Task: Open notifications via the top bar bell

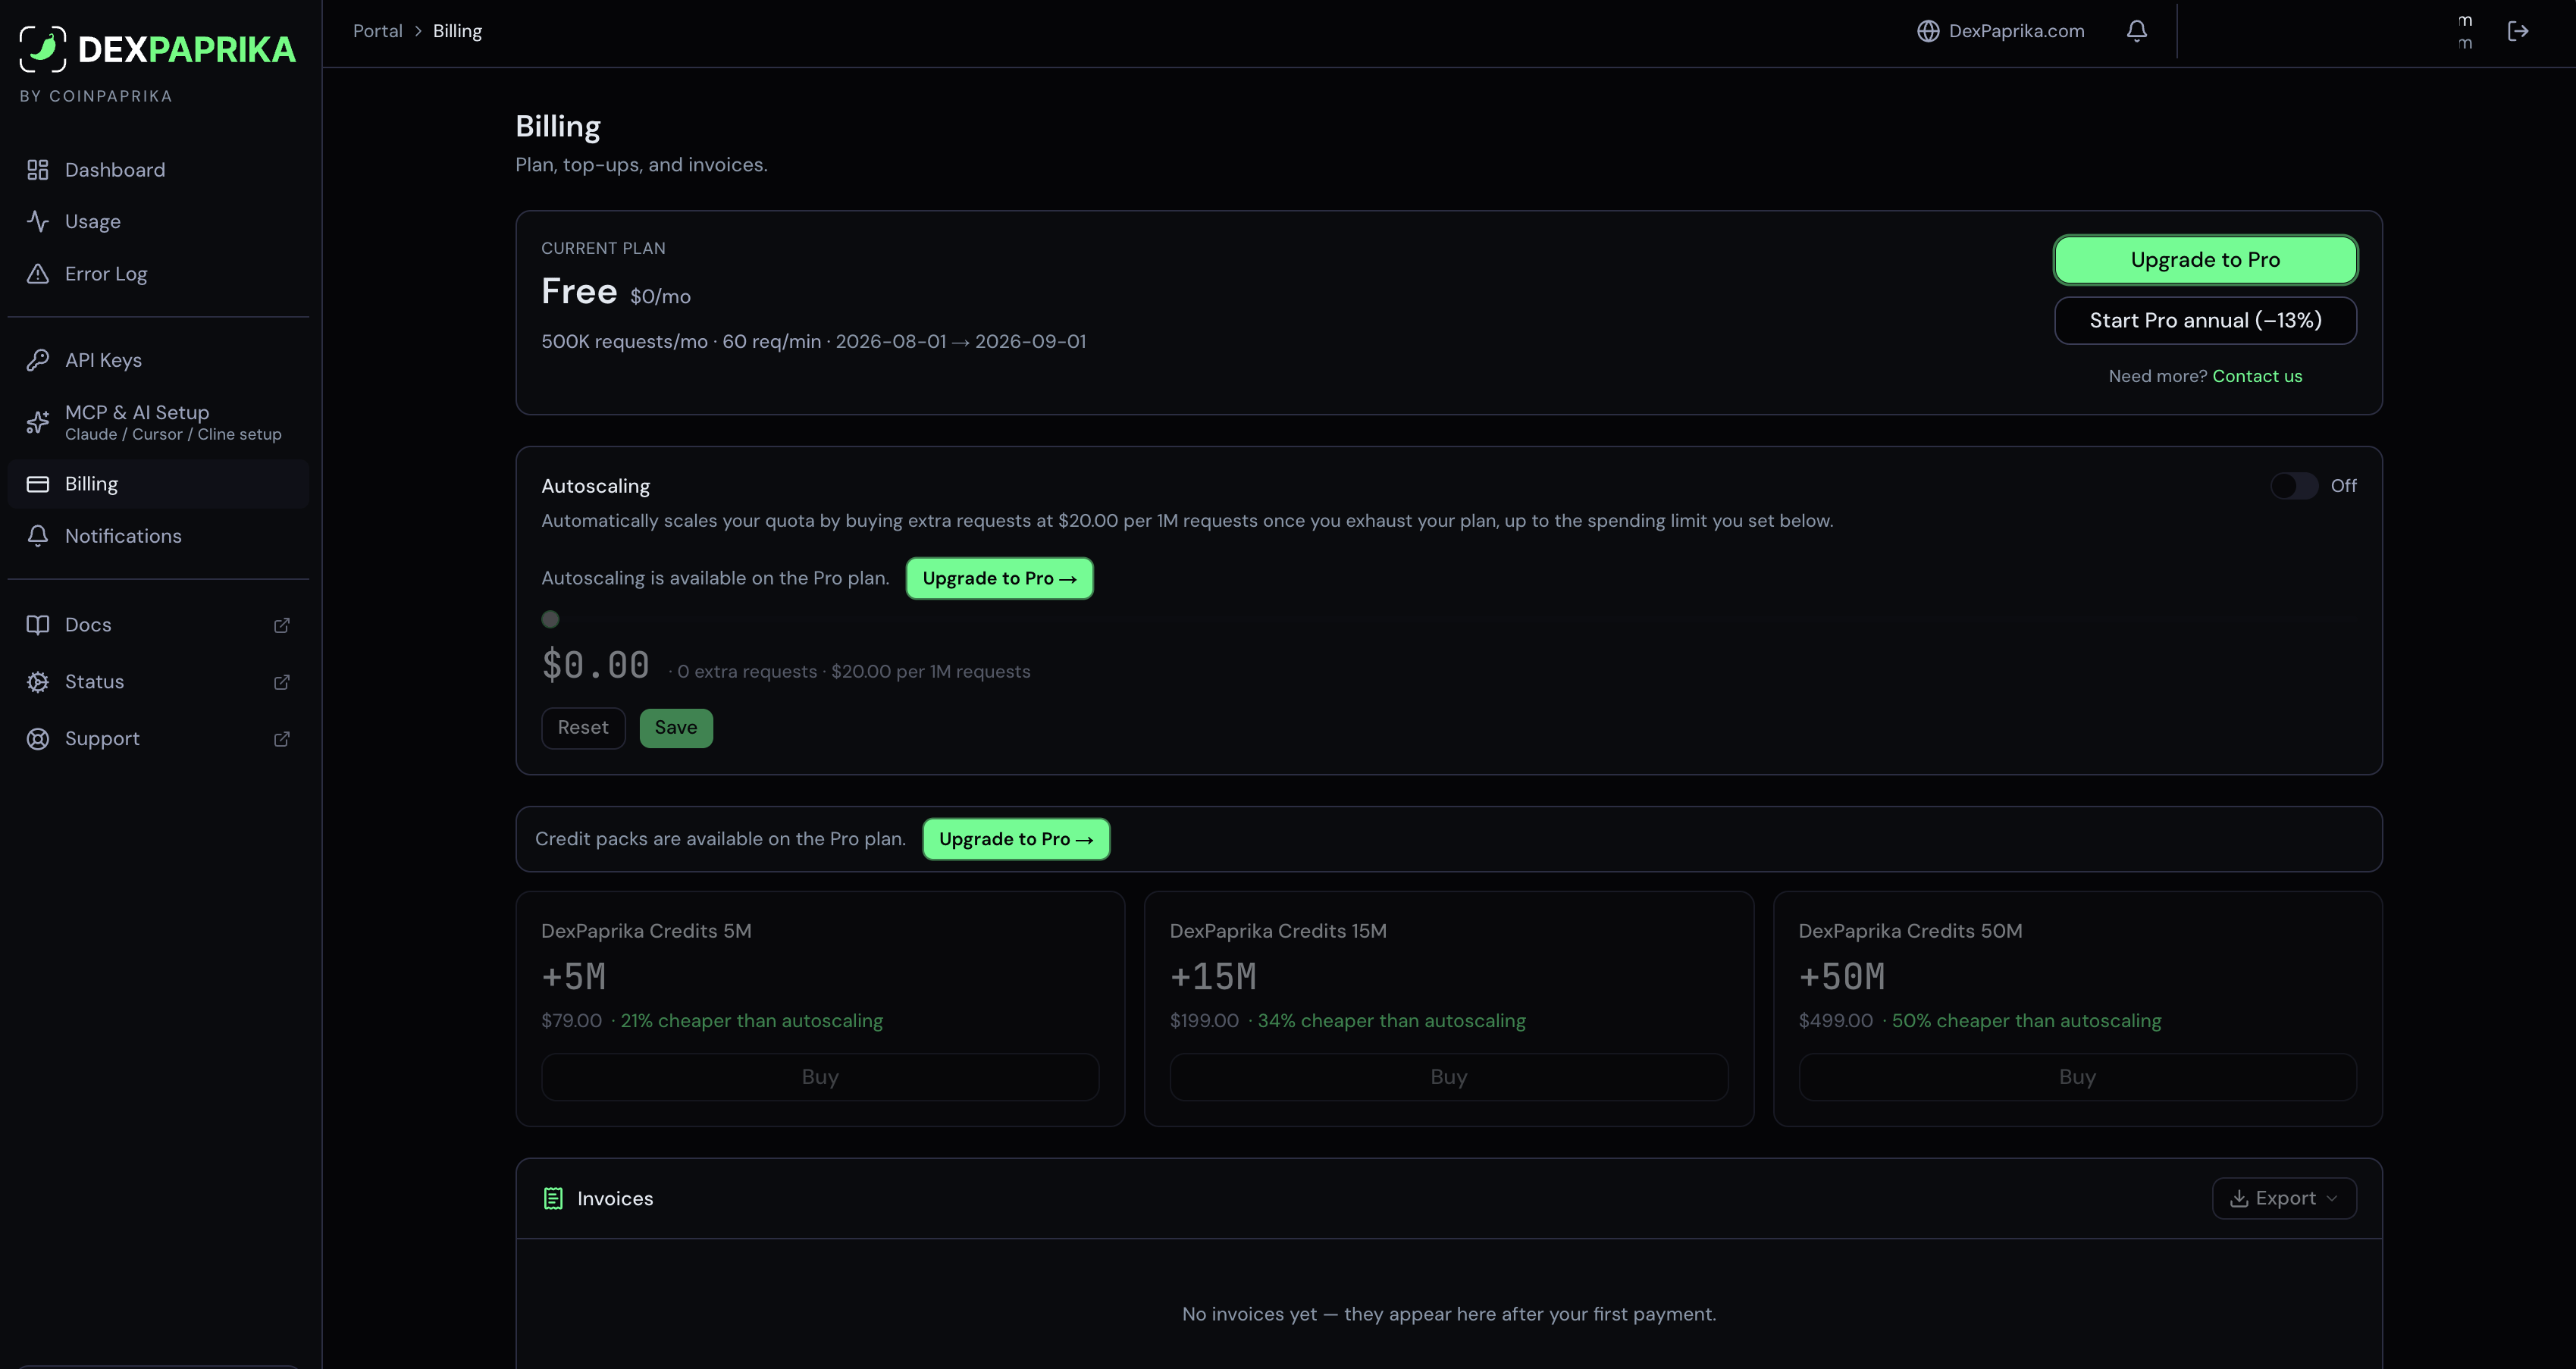Action: (2137, 31)
